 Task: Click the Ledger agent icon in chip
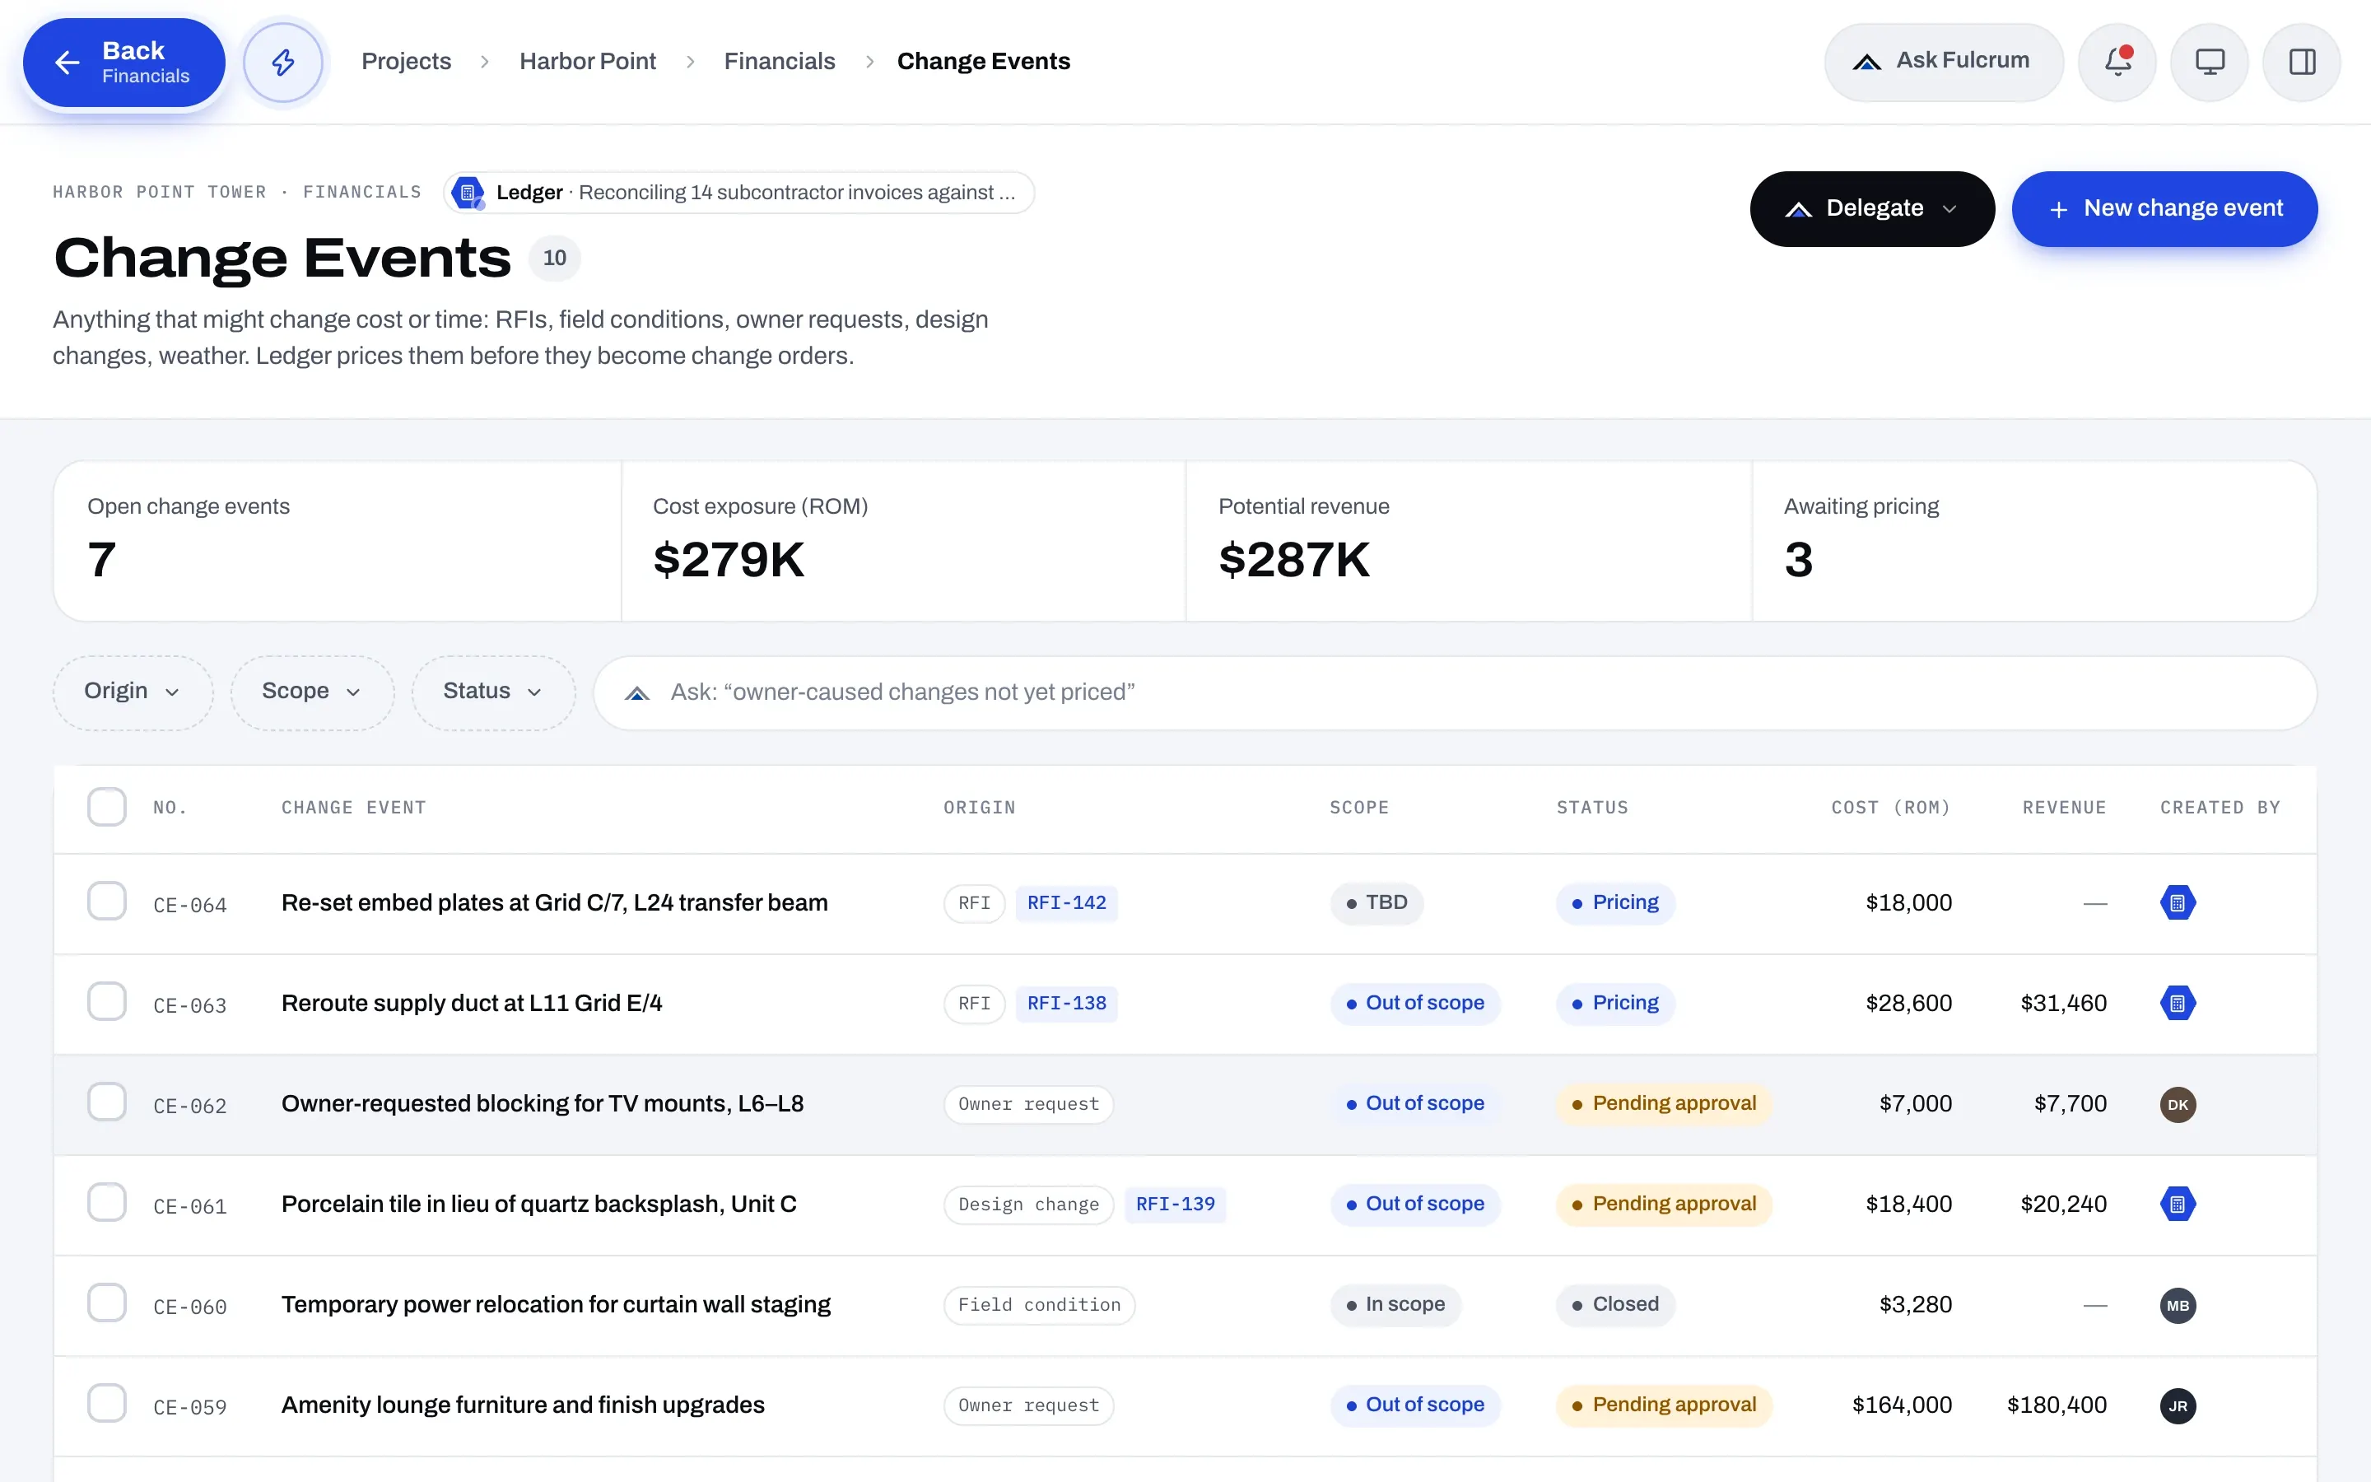(468, 193)
